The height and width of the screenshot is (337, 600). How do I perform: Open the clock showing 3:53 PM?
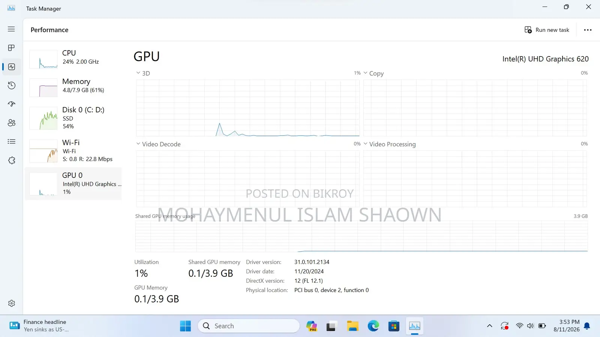click(566, 326)
